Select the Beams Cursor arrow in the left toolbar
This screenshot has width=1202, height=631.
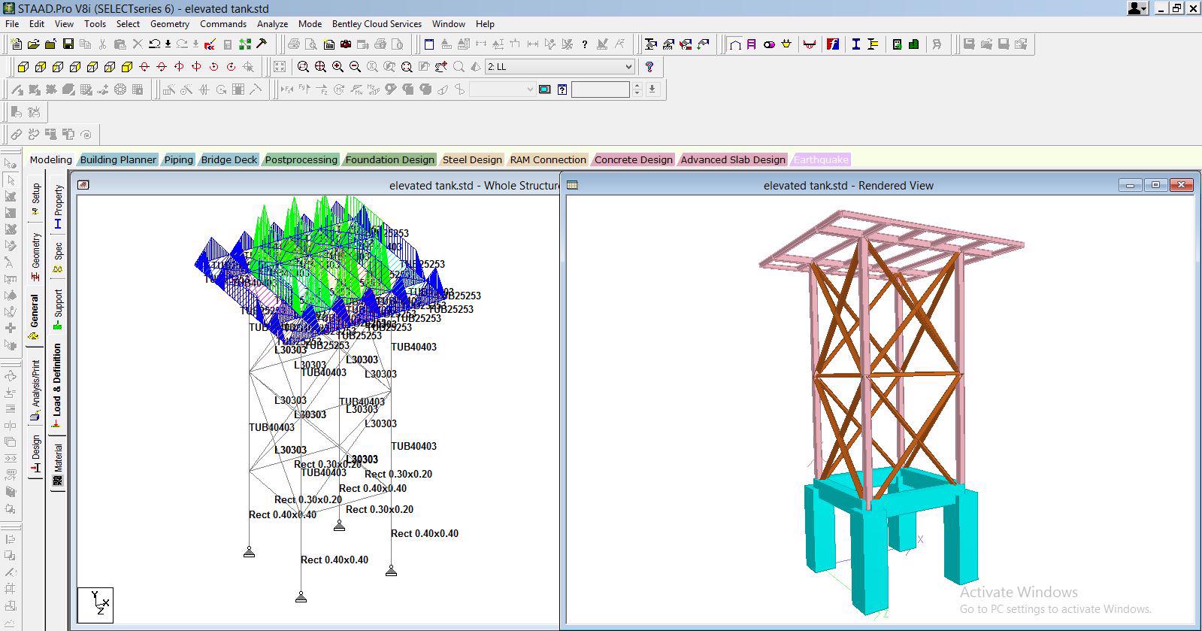[11, 180]
